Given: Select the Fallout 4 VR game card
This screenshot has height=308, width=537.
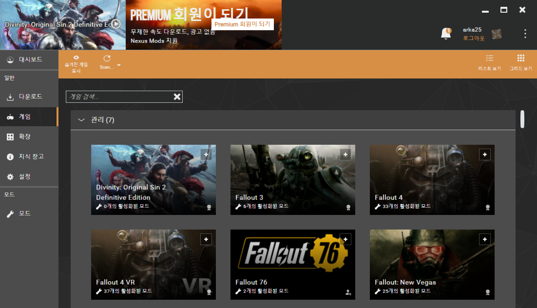Looking at the screenshot, I should tap(153, 265).
